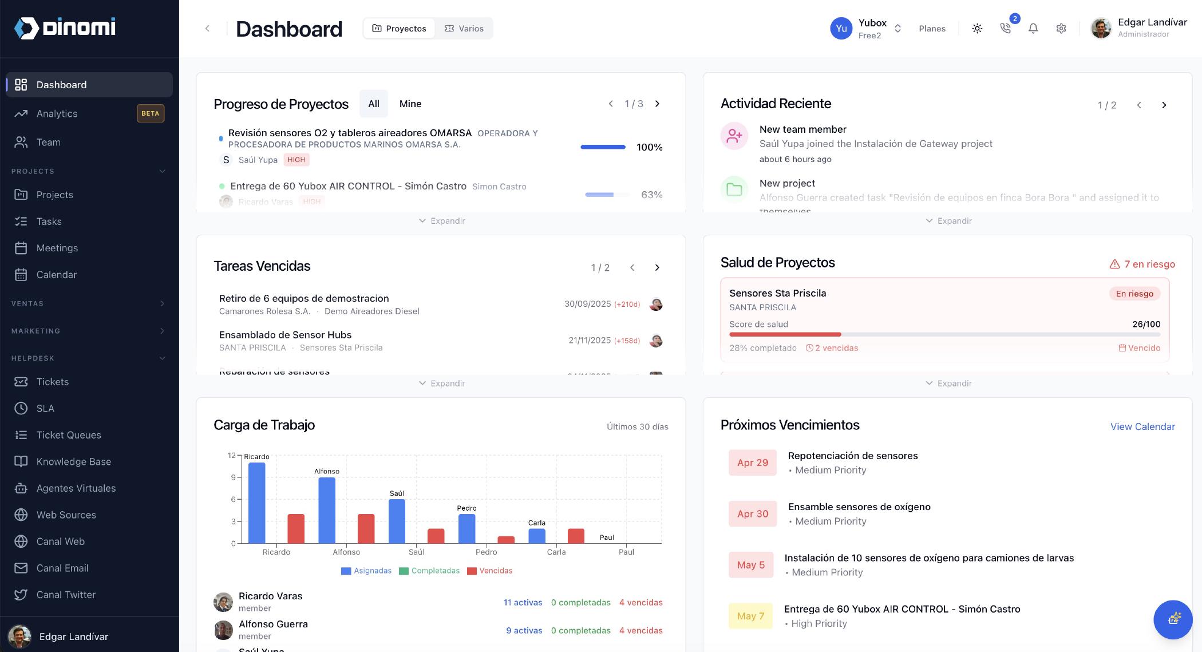Open task Retiro de 6 equipos de demostracion
This screenshot has height=652, width=1202.
(x=441, y=305)
